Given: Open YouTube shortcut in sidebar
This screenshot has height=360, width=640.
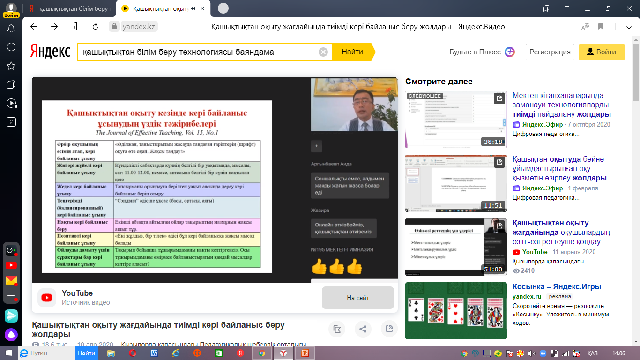Looking at the screenshot, I should point(11,265).
